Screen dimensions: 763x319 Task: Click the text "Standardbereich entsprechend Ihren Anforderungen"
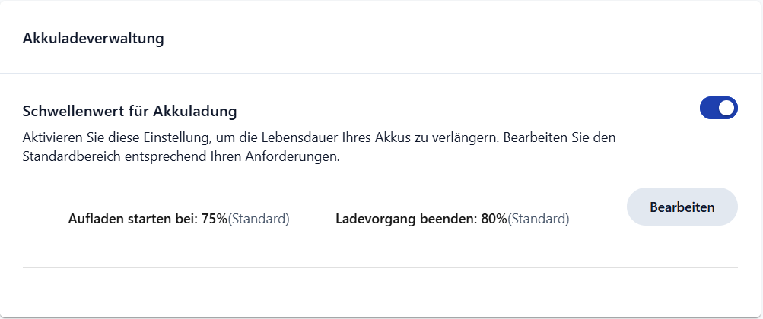[180, 158]
